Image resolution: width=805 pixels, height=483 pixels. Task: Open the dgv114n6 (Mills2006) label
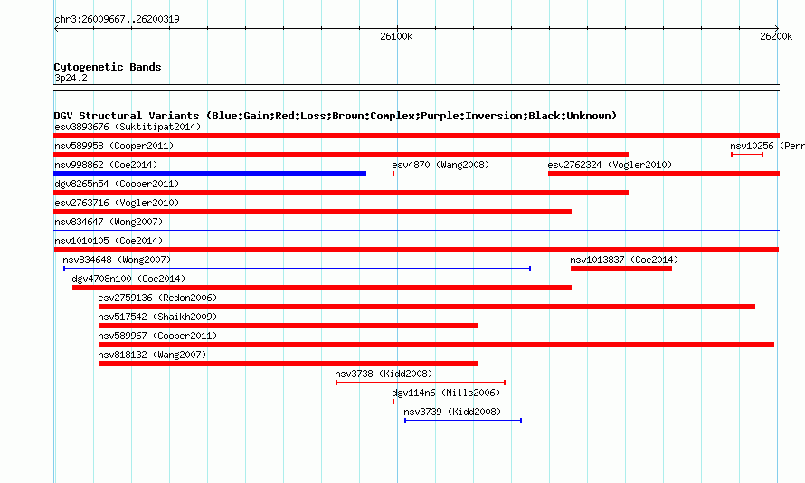(446, 393)
